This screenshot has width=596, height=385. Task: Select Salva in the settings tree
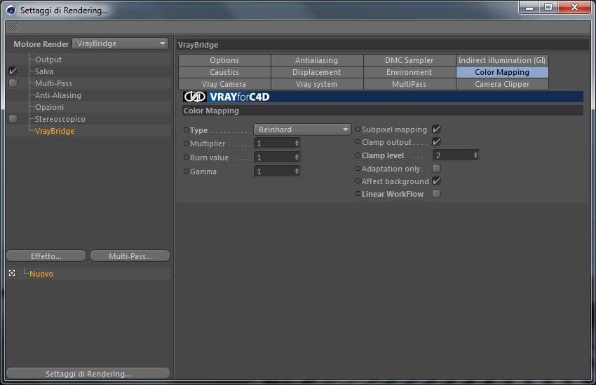(x=44, y=71)
